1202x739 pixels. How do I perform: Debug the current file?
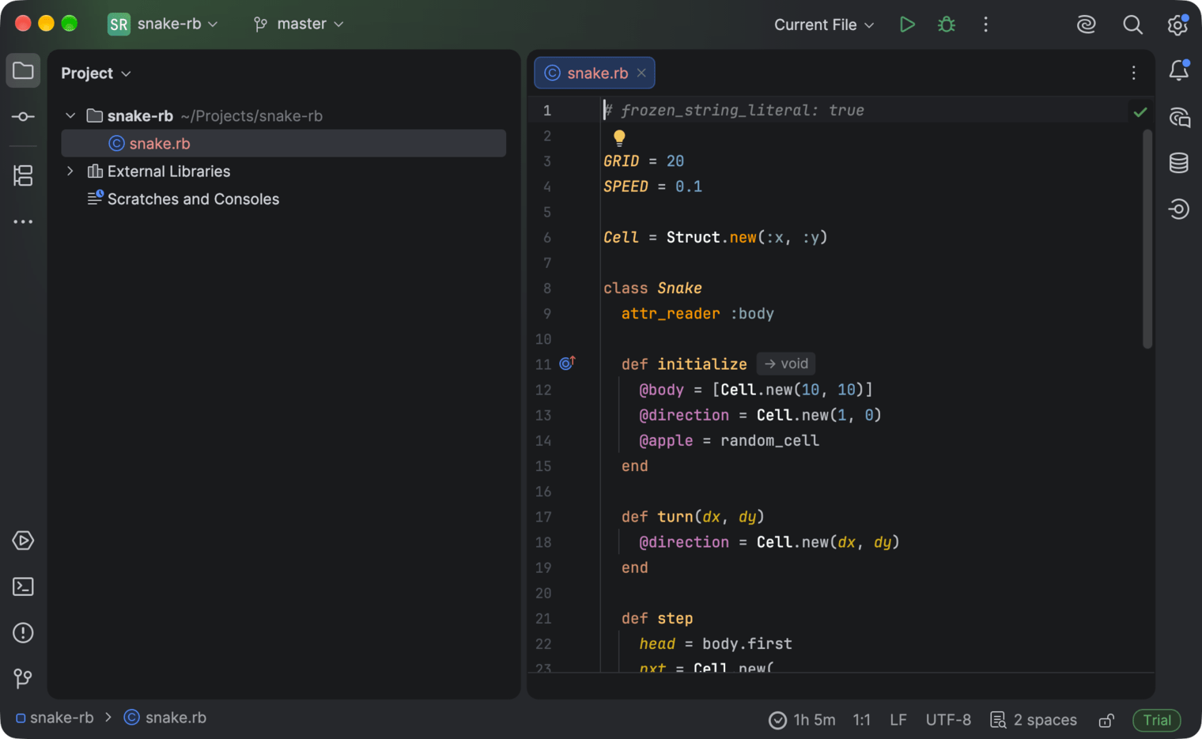pos(947,25)
